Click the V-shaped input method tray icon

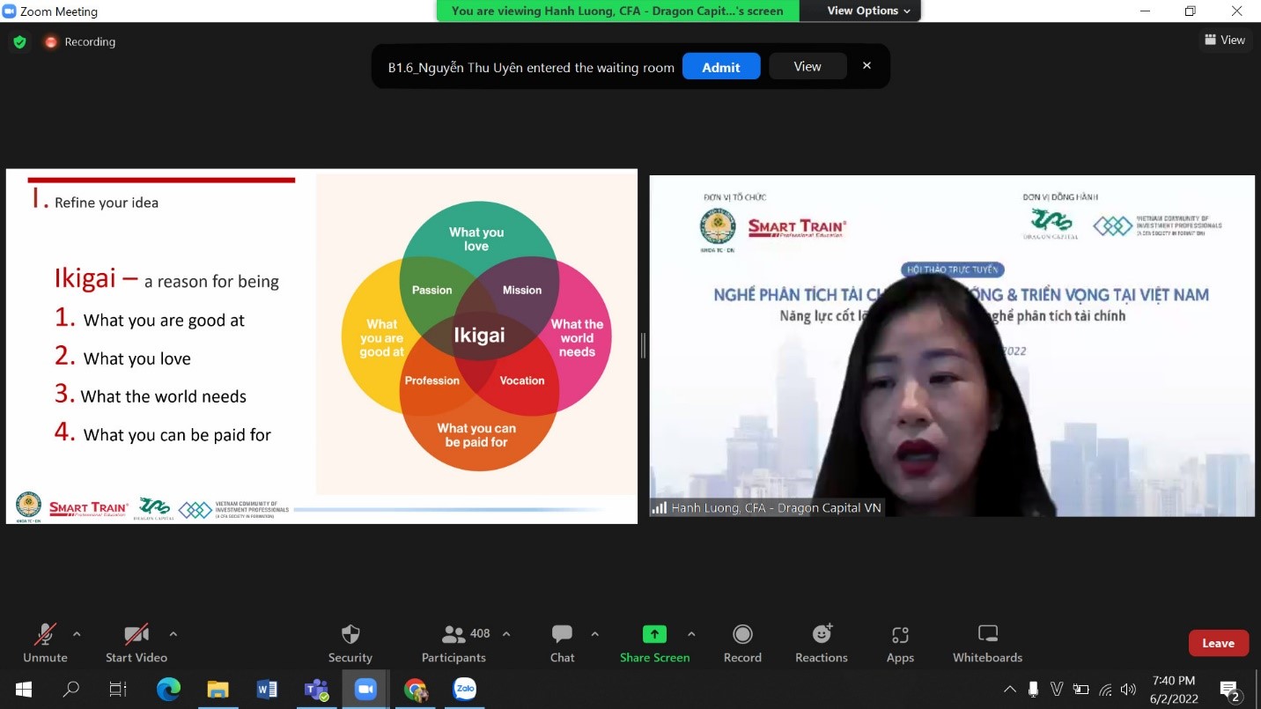pyautogui.click(x=1058, y=690)
